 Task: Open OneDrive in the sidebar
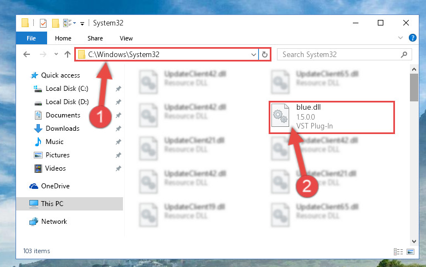tap(55, 186)
